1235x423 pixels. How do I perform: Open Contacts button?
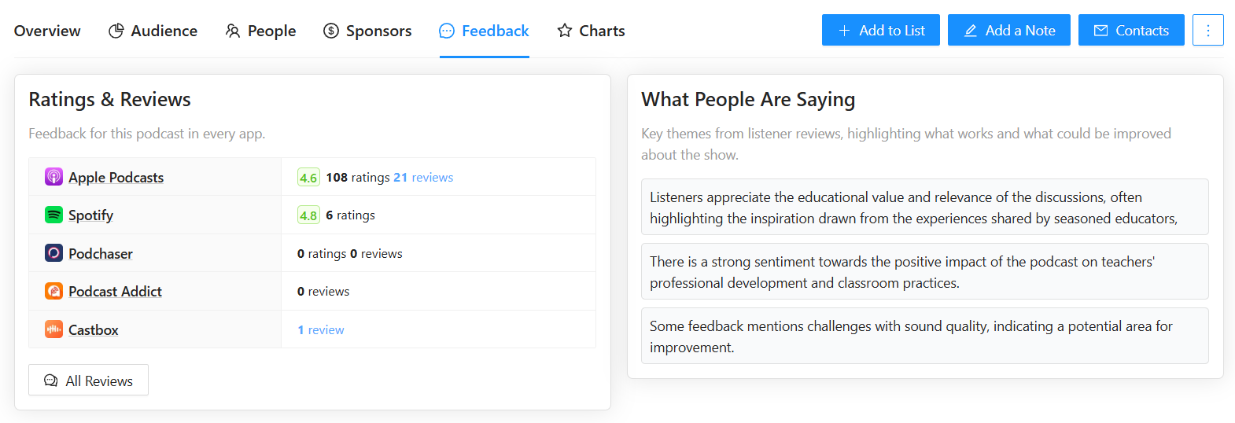point(1131,30)
